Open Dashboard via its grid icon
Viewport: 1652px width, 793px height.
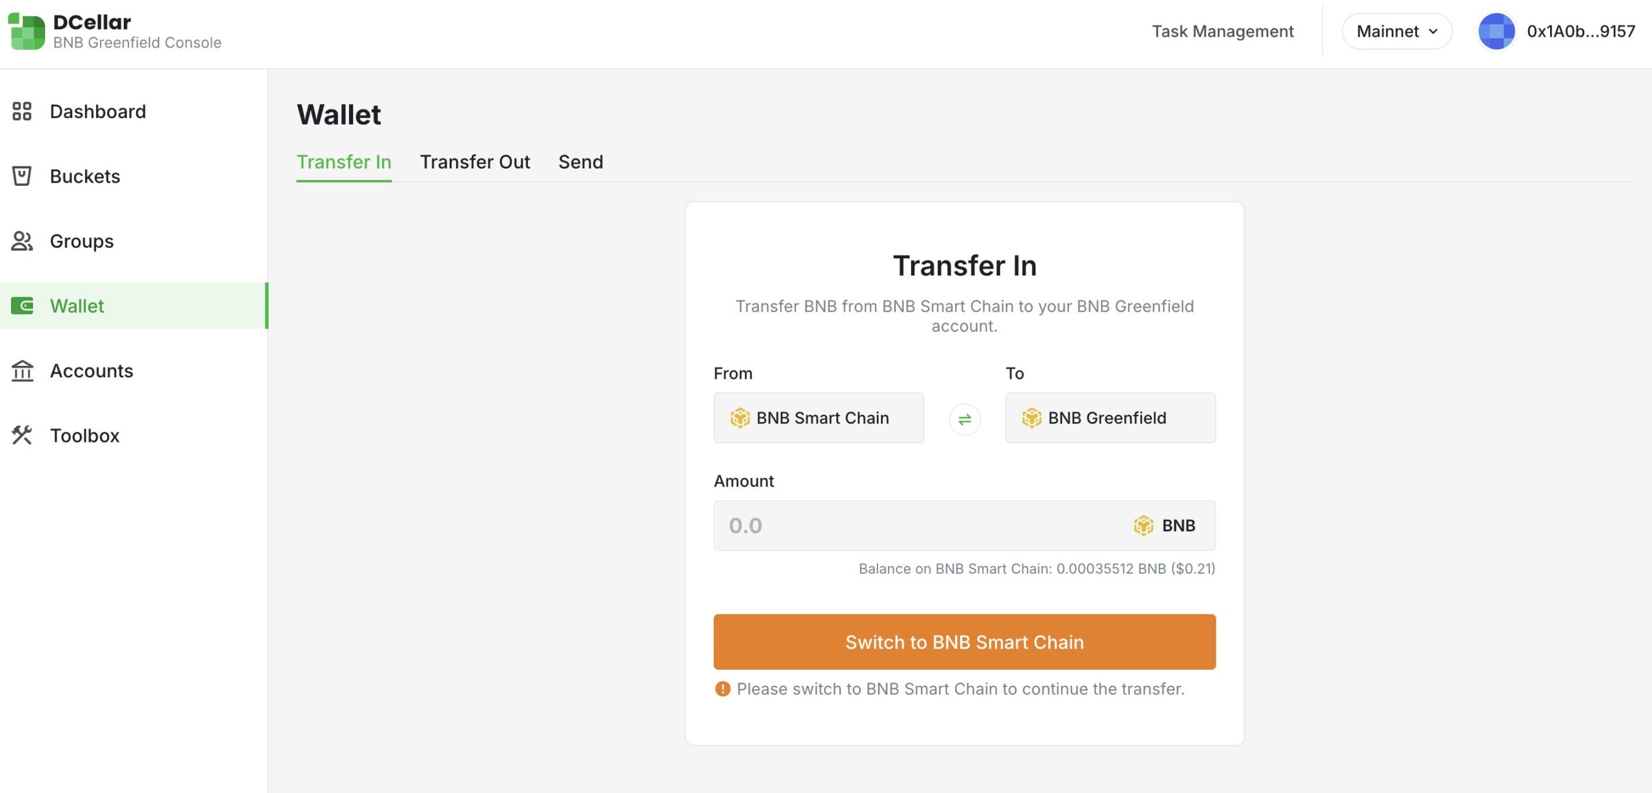tap(22, 111)
